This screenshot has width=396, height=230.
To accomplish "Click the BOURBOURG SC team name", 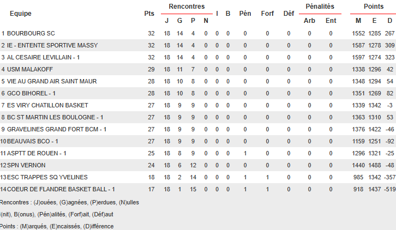I will 31,33.
